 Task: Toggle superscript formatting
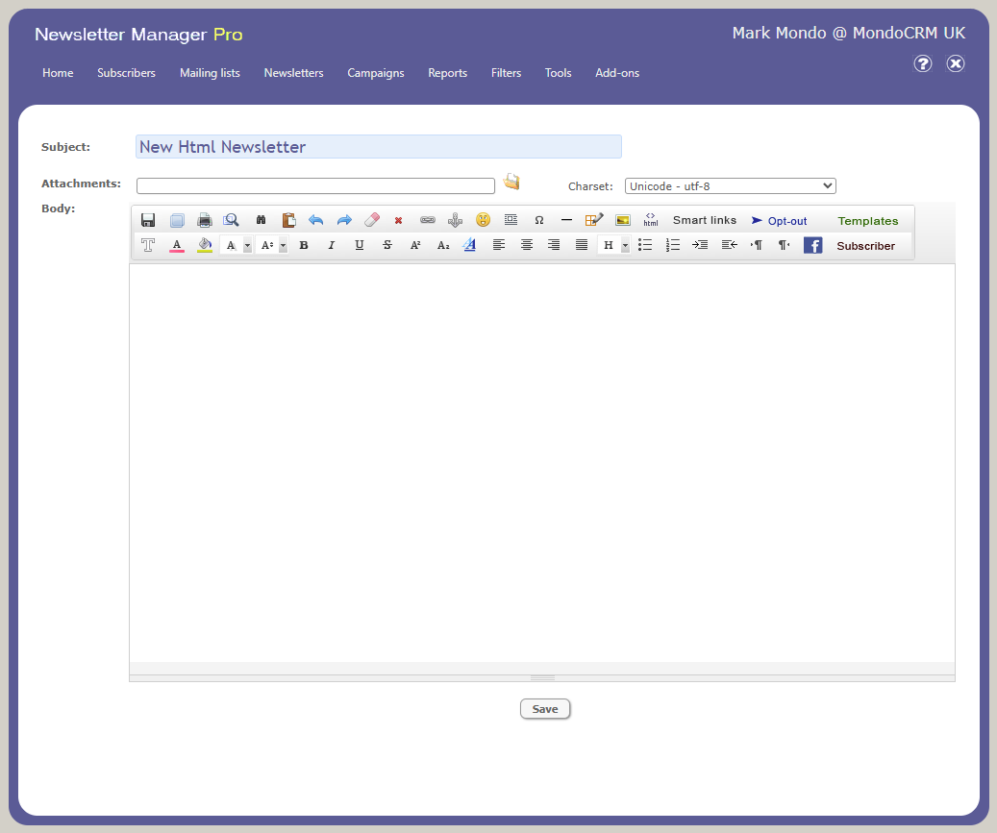pos(415,245)
